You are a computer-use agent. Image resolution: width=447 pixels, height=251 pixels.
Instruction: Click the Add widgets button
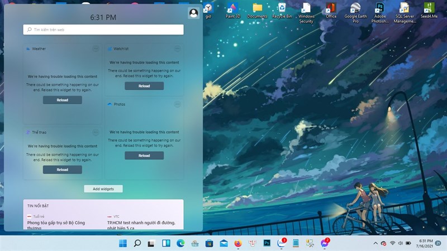click(103, 189)
